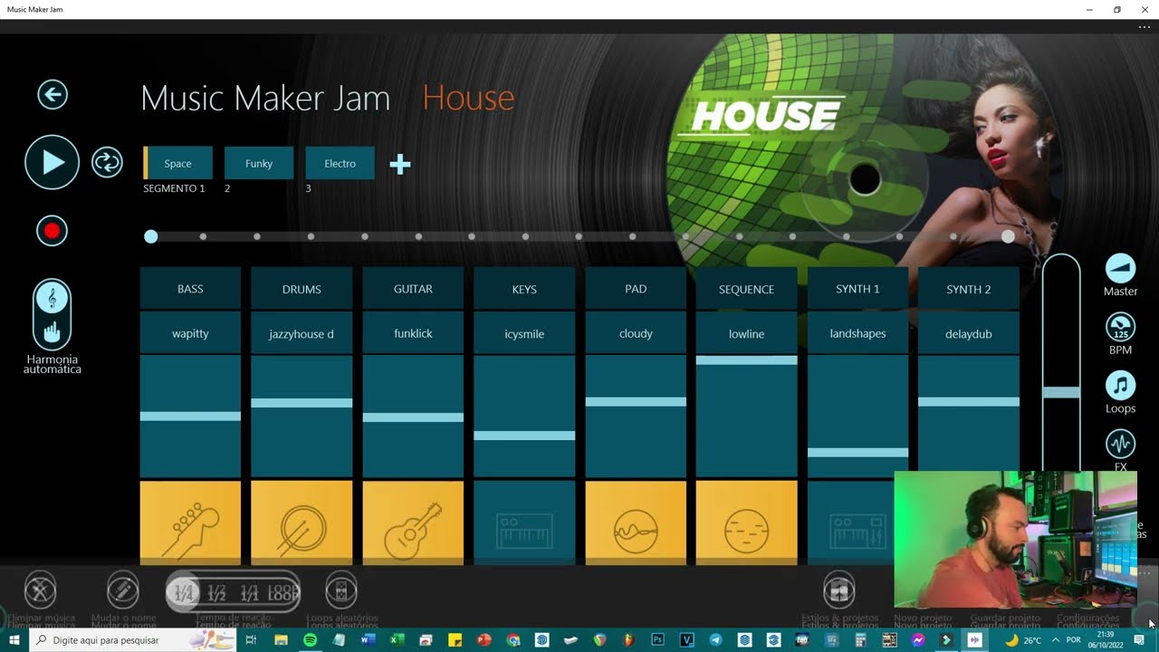Click the last large timeline marker
Viewport: 1159px width, 652px height.
(1008, 236)
